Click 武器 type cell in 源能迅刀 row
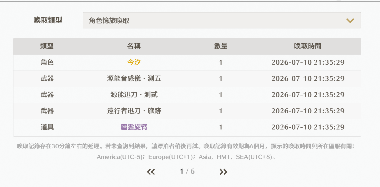 47,95
